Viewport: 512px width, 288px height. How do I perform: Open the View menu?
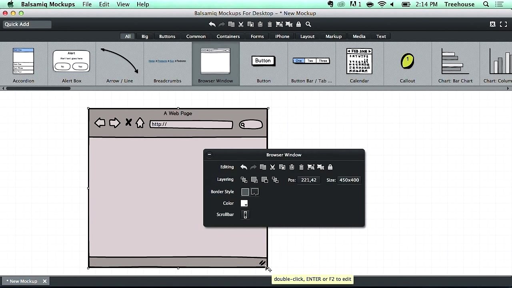point(123,4)
